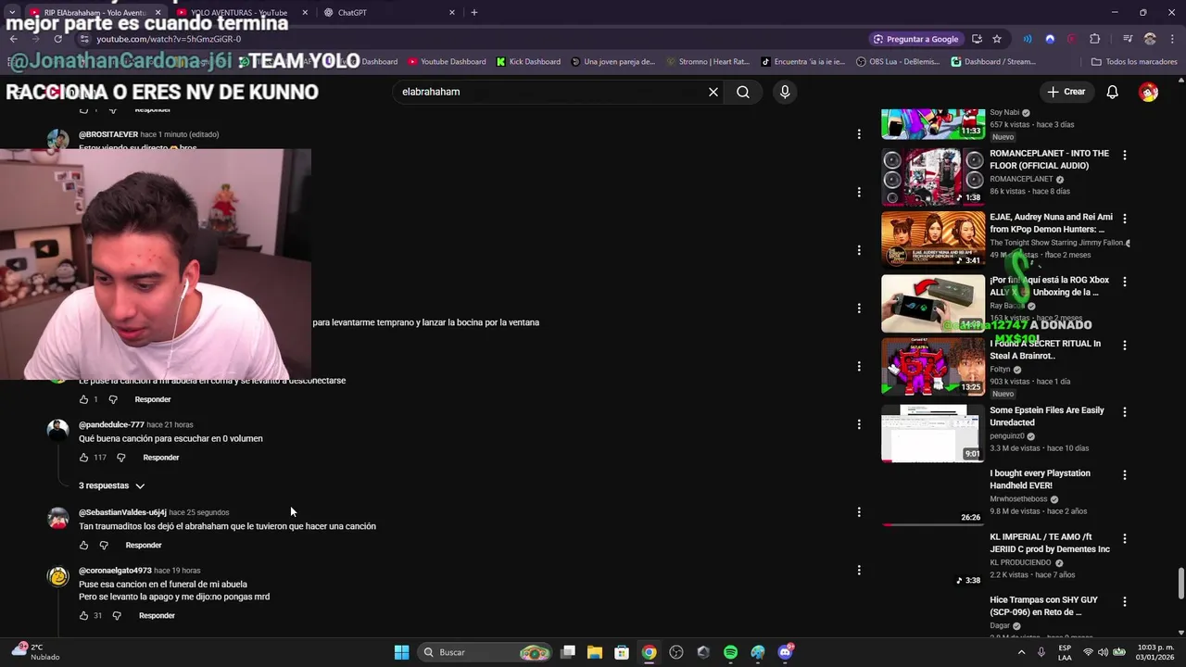Open more options for Playstation Handheld video

[x=1125, y=474]
